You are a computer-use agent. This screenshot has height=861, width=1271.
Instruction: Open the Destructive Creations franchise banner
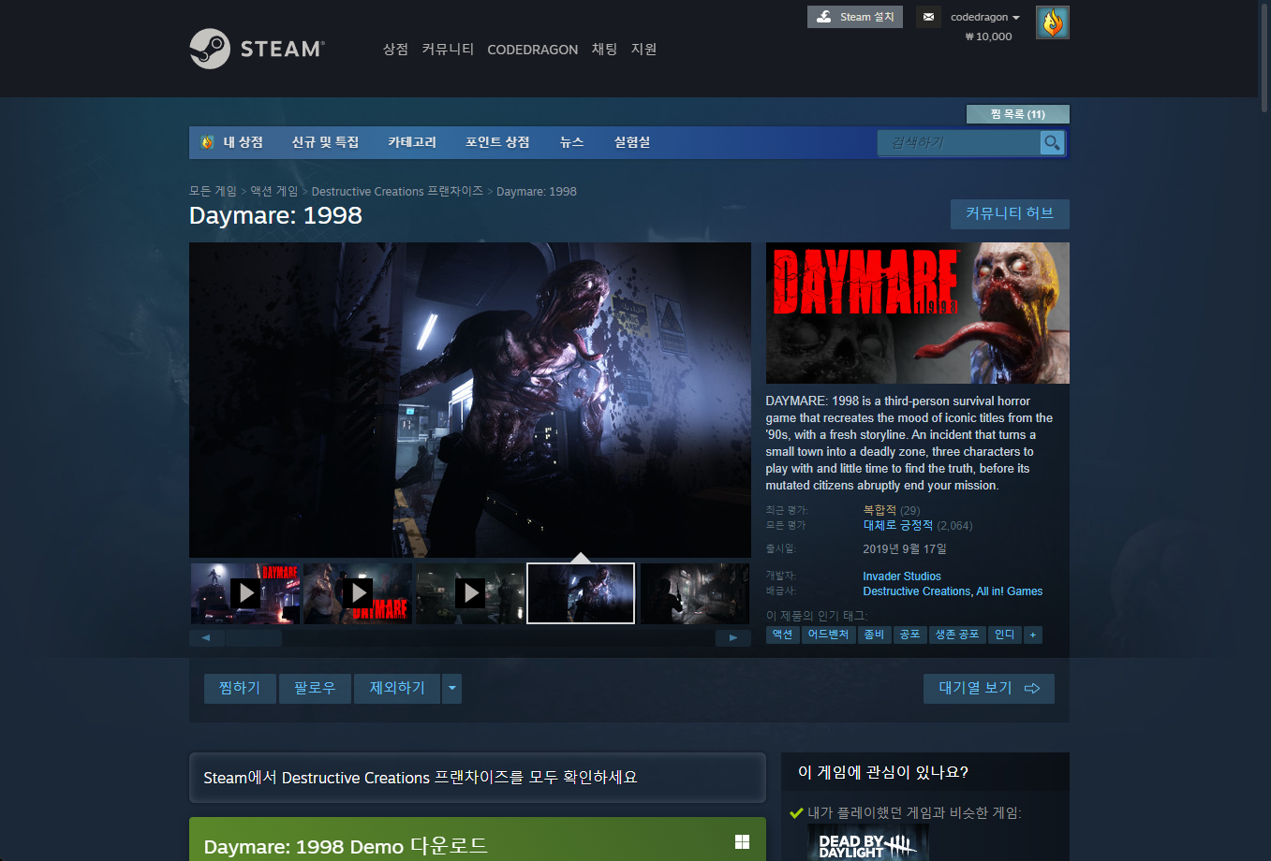478,778
